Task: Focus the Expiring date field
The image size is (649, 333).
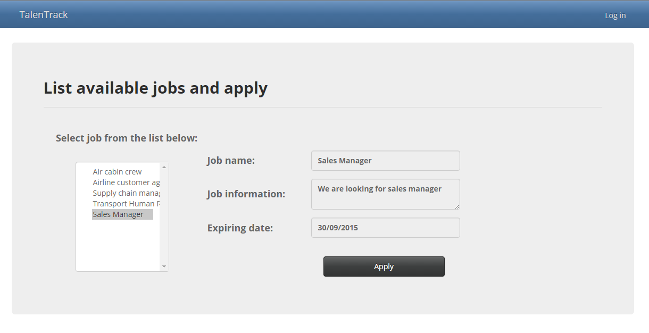Action: click(385, 228)
